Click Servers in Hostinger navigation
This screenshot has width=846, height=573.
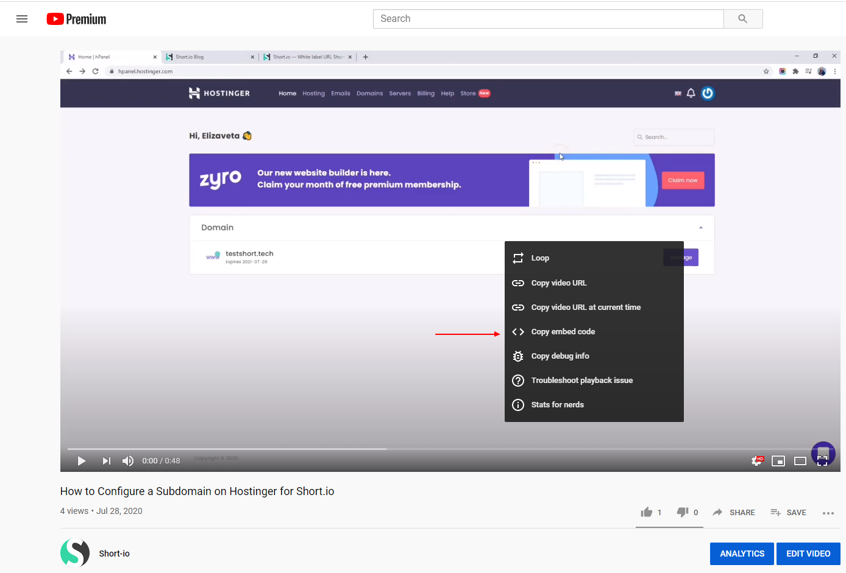(400, 93)
